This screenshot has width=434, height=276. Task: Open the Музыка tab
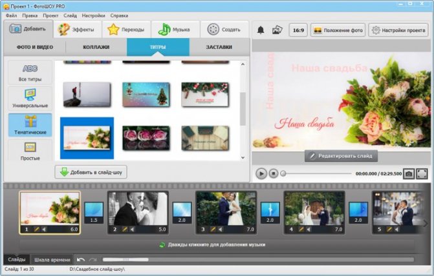(x=175, y=30)
